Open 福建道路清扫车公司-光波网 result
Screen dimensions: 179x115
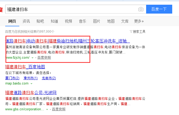point(31,93)
